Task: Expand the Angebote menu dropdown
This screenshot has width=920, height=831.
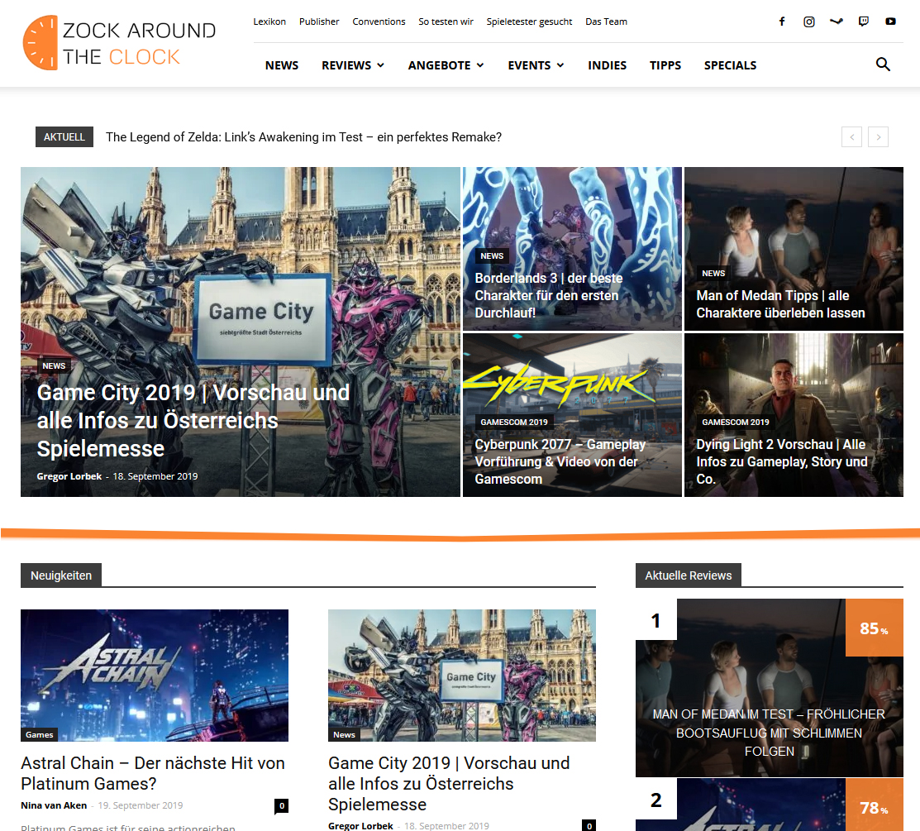Action: coord(446,65)
